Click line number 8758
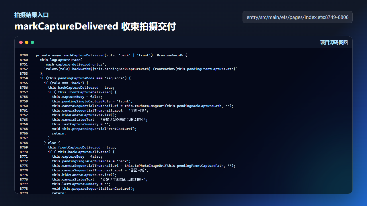 [24, 97]
